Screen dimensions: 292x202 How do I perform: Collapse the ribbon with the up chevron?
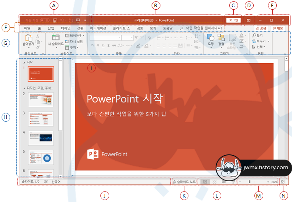(285, 54)
